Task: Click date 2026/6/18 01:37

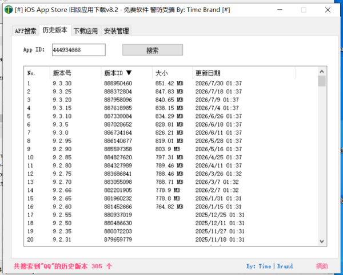Action: pyautogui.click(x=219, y=124)
